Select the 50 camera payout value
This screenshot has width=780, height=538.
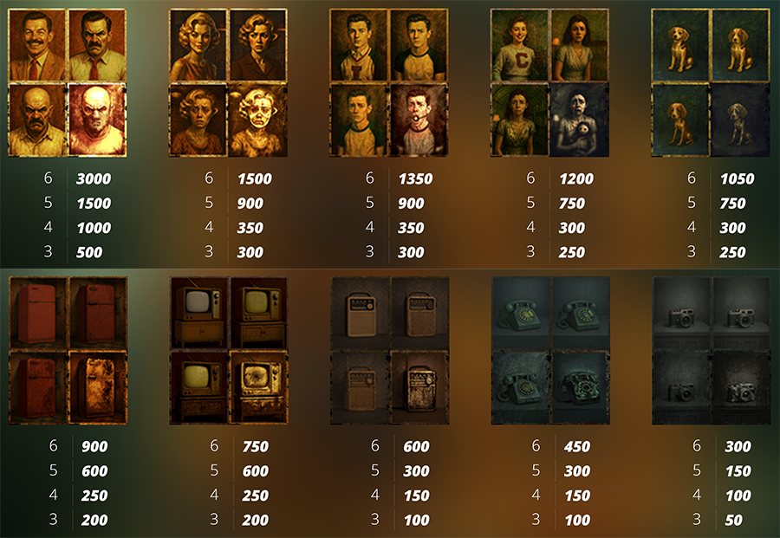[x=733, y=520]
